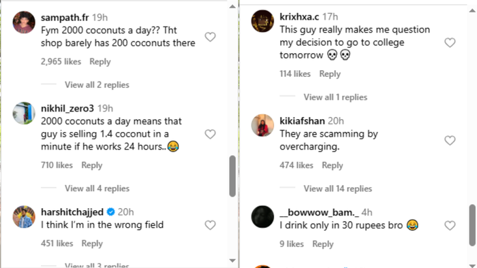
Task: Expand View all 4 replies under nikhil_zero3
Action: pos(97,188)
